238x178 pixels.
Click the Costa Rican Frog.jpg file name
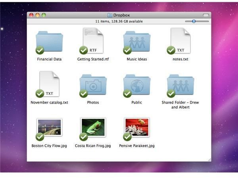(x=93, y=146)
